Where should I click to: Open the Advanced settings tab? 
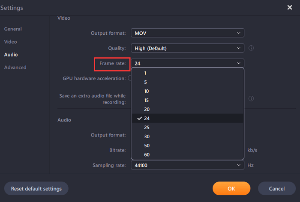point(15,68)
